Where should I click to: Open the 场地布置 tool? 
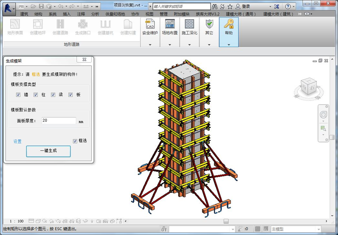pyautogui.click(x=170, y=32)
